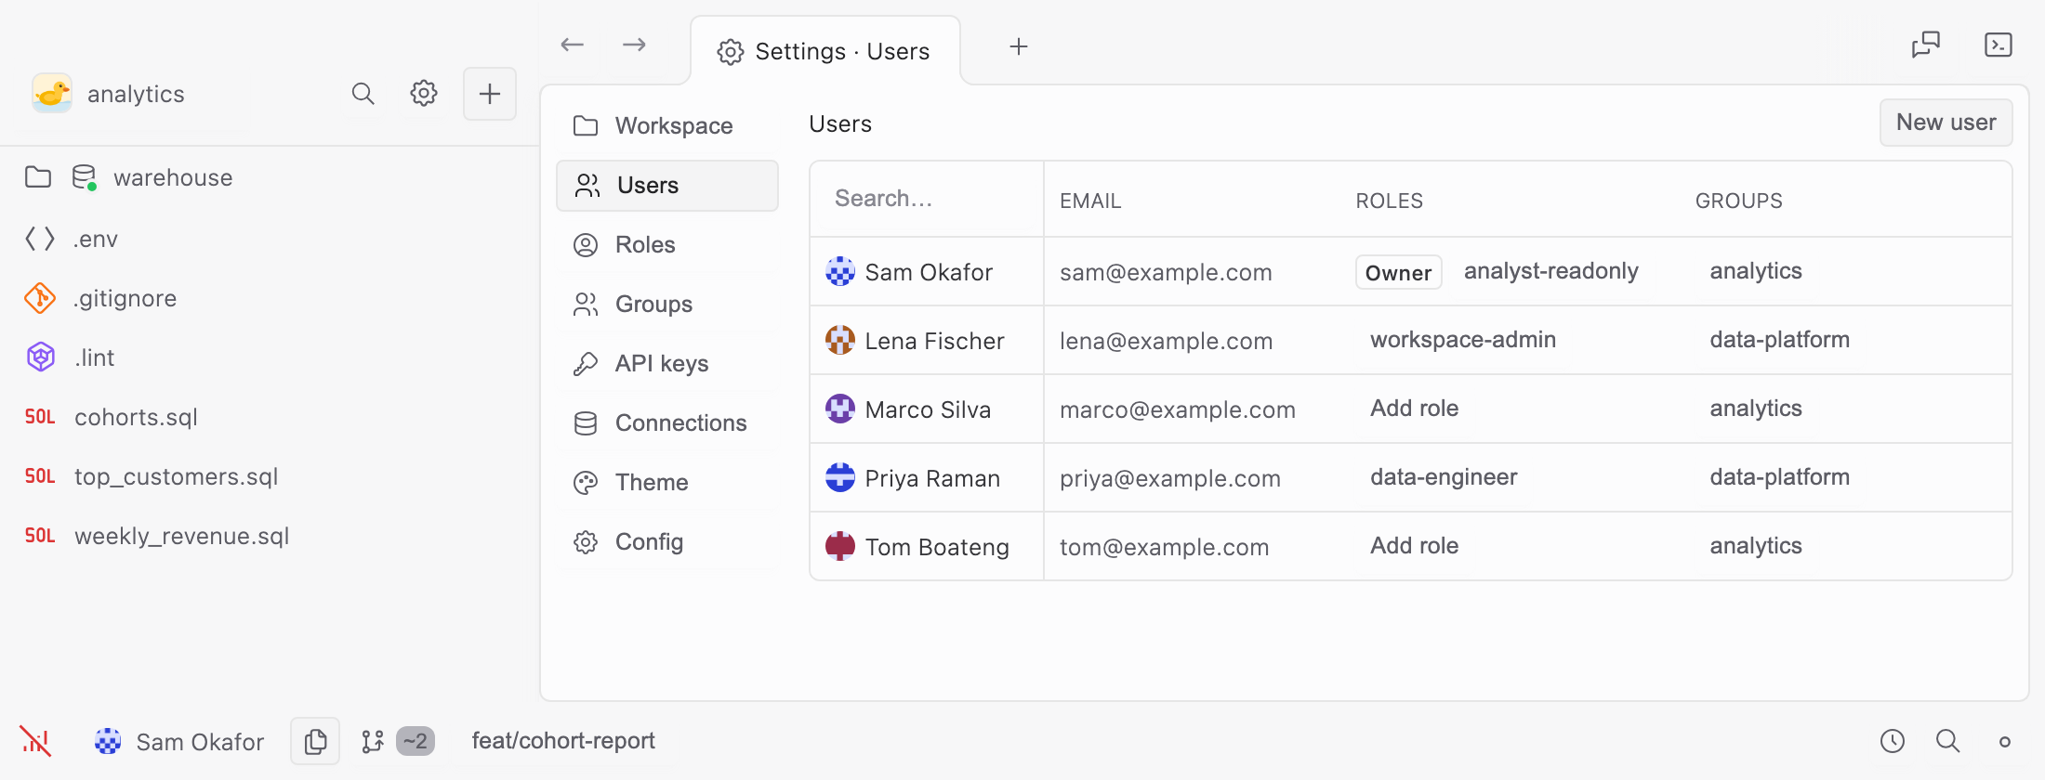2045x780 pixels.
Task: Click the search icon beside analytics
Action: [363, 94]
